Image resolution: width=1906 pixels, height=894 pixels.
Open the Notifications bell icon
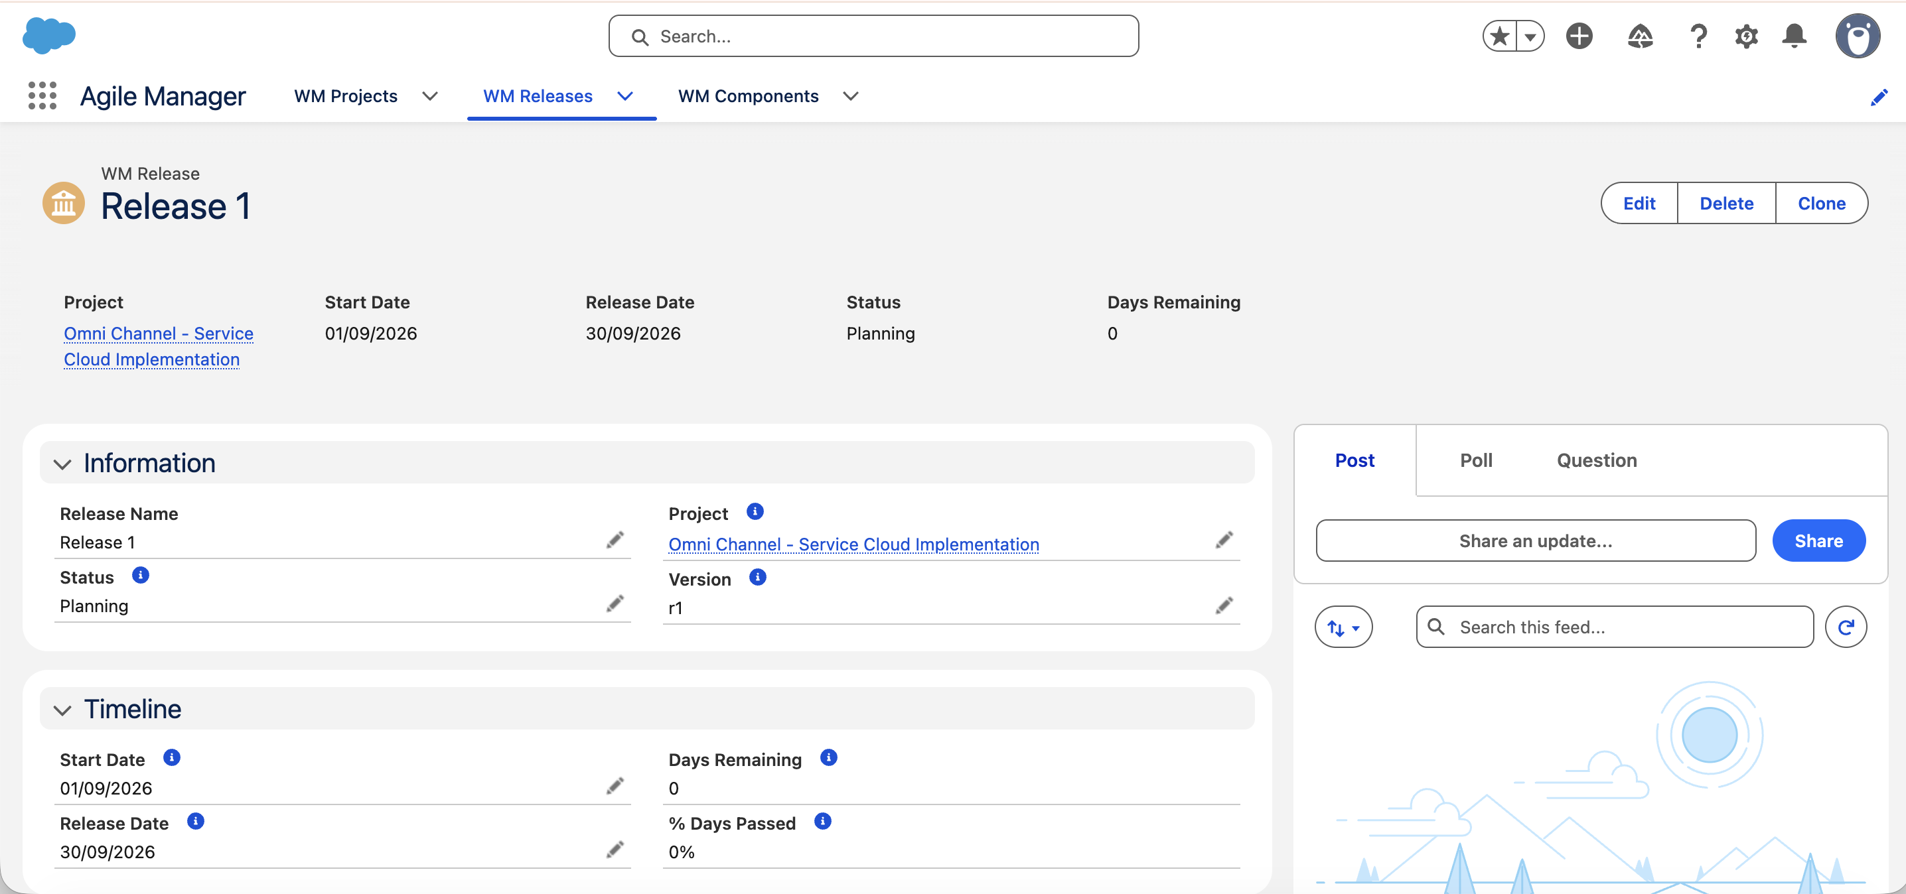(1795, 36)
